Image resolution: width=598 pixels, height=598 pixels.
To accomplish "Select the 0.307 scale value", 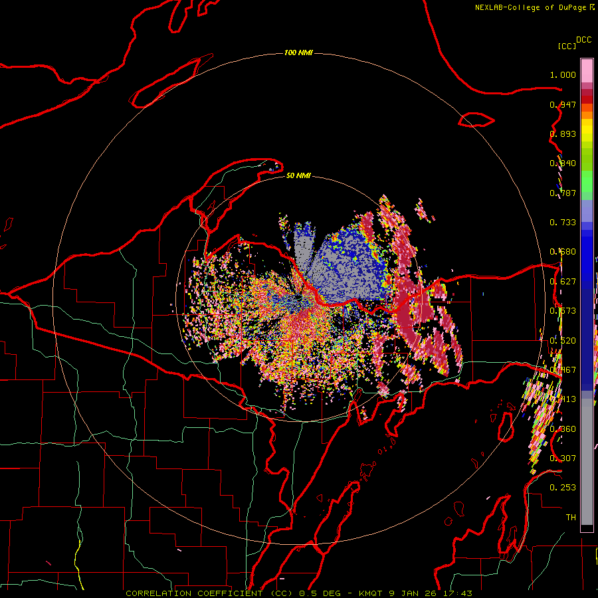I will pyautogui.click(x=563, y=458).
